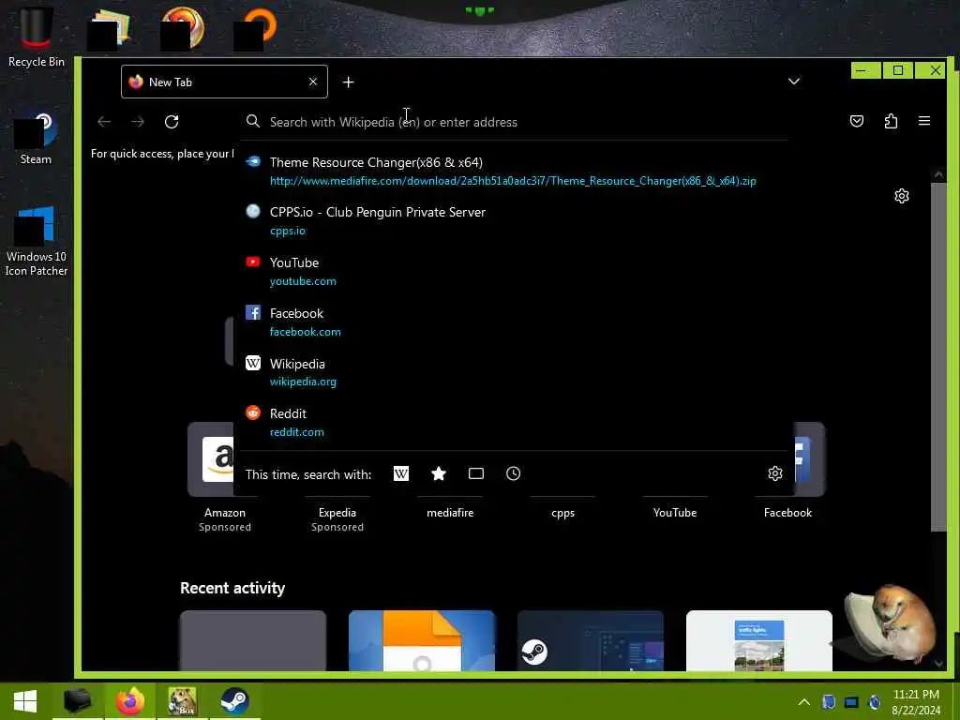Click the scrollbar up arrow
Screen dimensions: 960x720
(937, 174)
